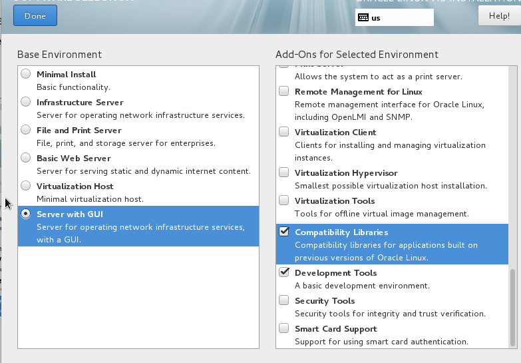Uncheck Compatibility Libraries checkbox
This screenshot has width=521, height=363.
tap(284, 231)
